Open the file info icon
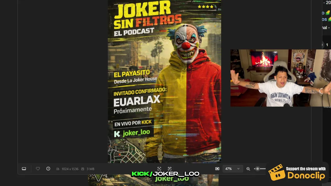The image size is (331, 186). (x=48, y=169)
